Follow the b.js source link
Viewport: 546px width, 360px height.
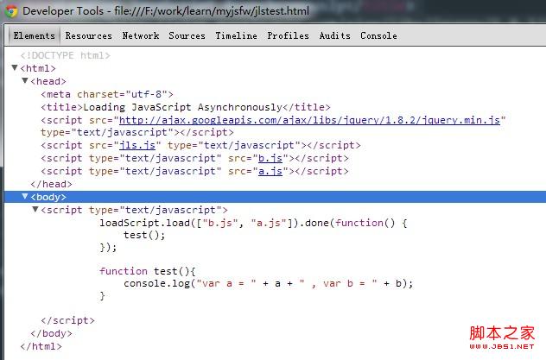coord(269,159)
